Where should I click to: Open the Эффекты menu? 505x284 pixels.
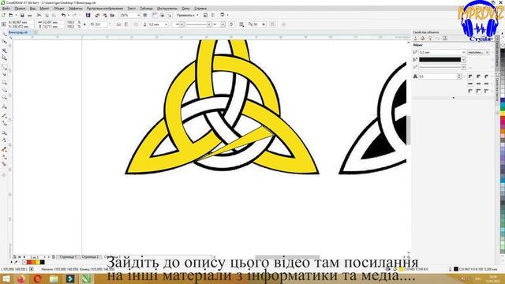point(76,9)
